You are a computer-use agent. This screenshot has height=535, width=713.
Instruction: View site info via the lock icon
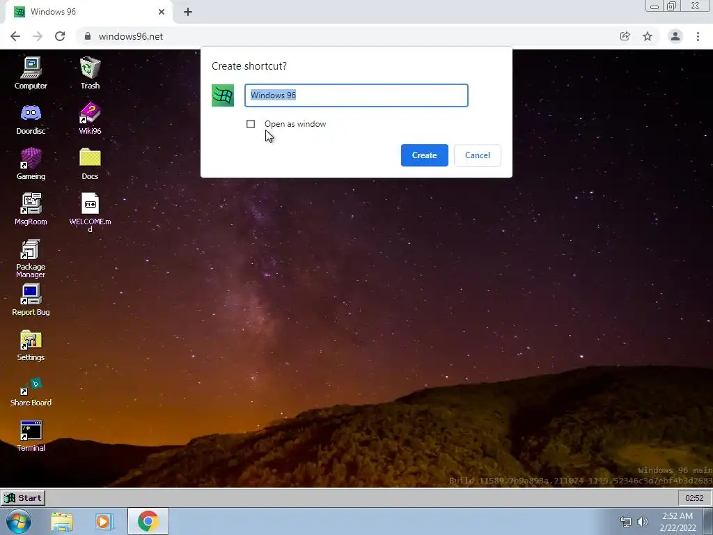88,36
